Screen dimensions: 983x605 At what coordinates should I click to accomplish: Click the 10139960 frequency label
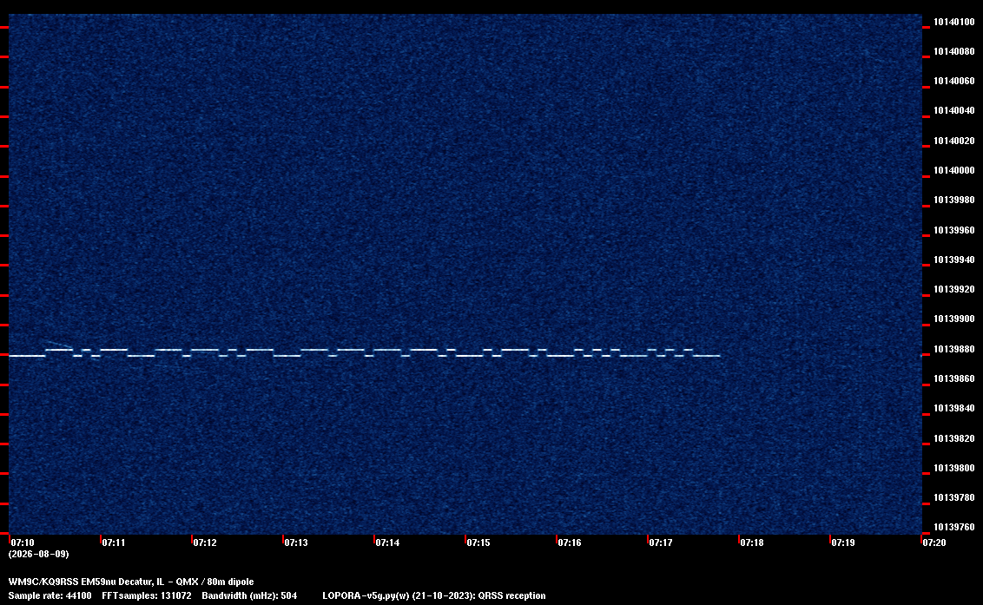coord(953,230)
